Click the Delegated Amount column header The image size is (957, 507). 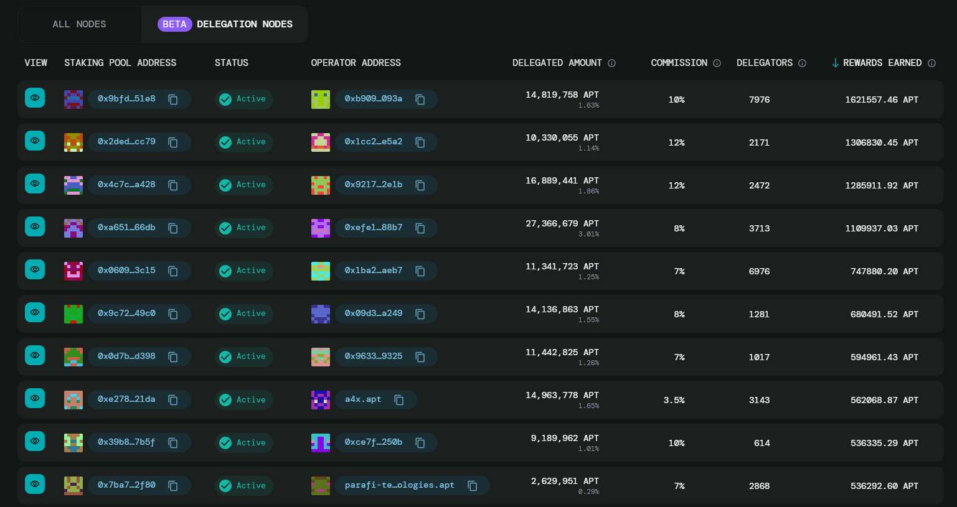tap(557, 63)
